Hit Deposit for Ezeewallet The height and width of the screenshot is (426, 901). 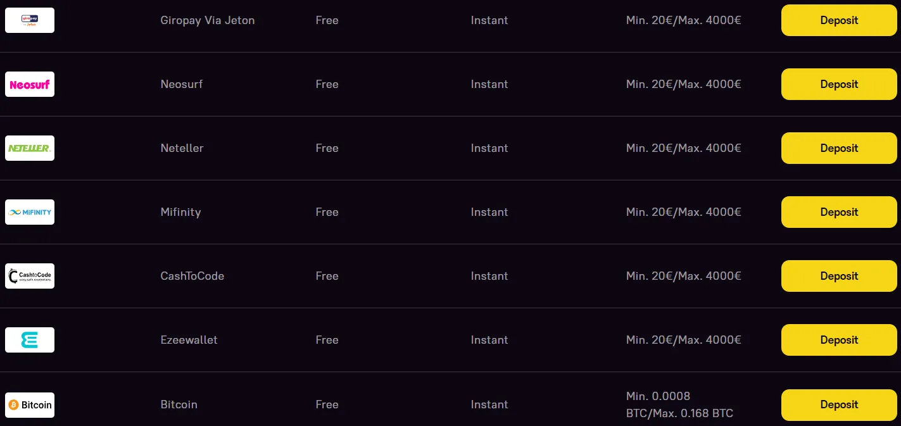pyautogui.click(x=839, y=340)
